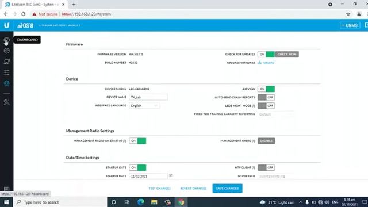
Task: Open the taskbar clock and date
Action: pos(350,202)
